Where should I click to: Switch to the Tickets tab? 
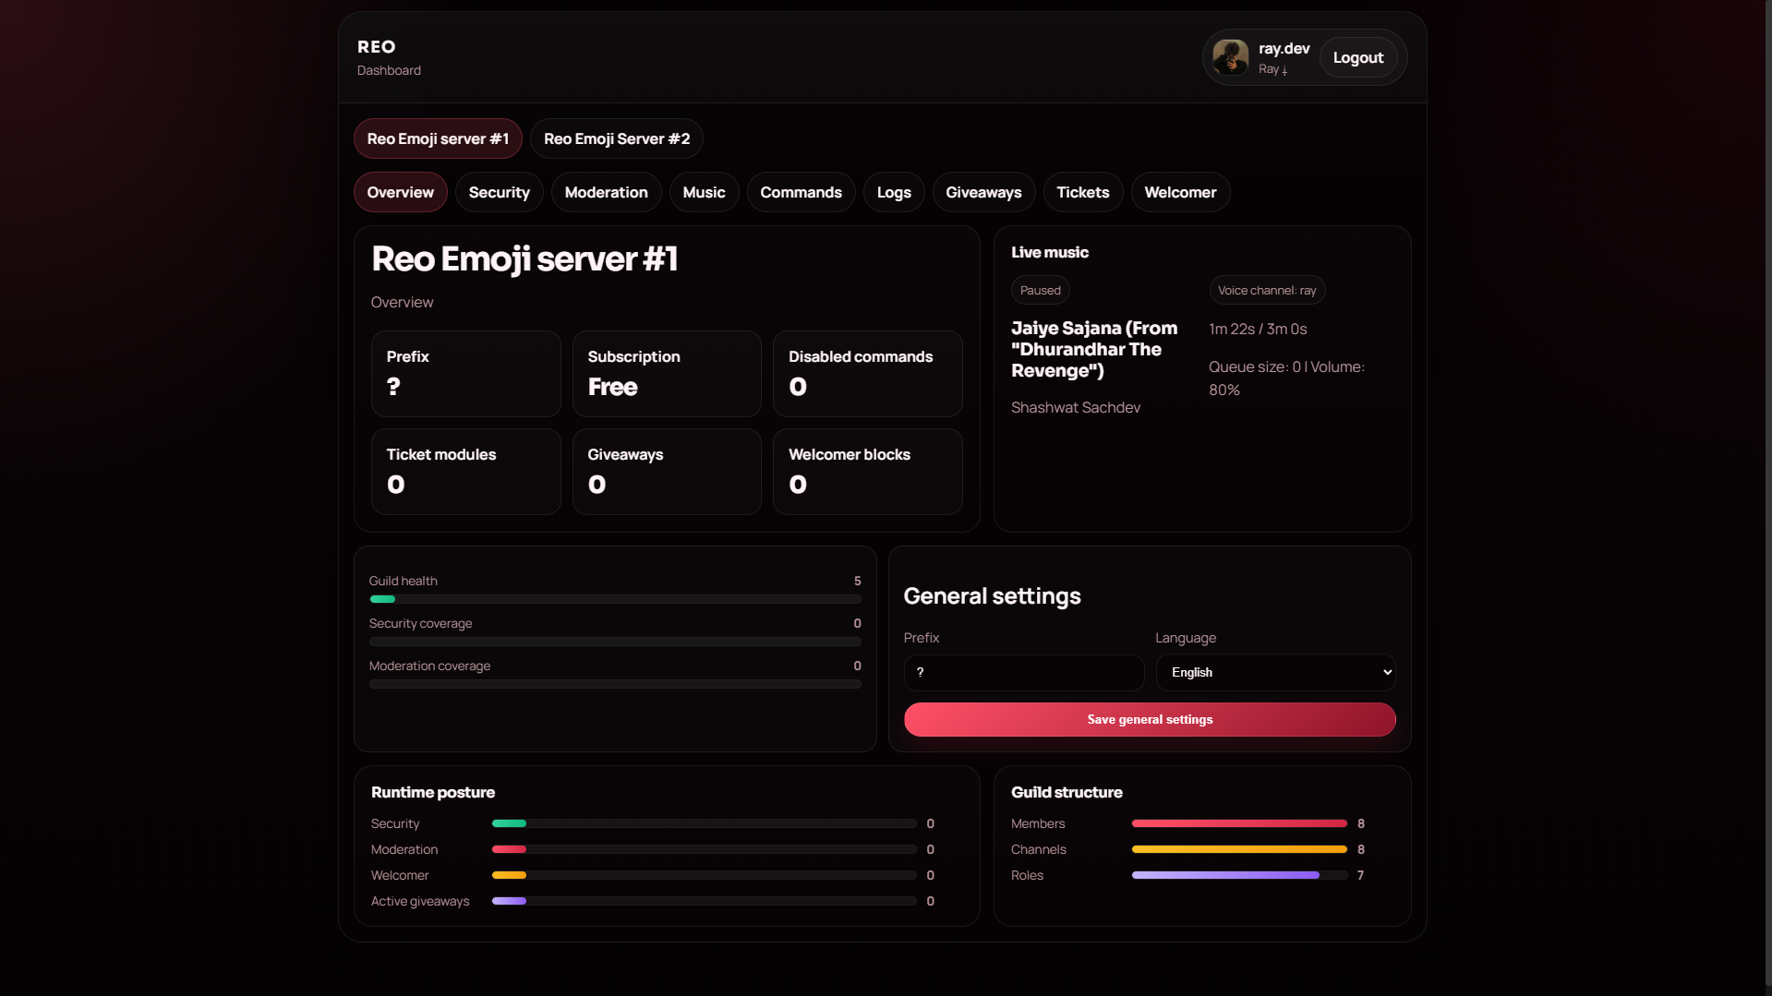(1082, 192)
